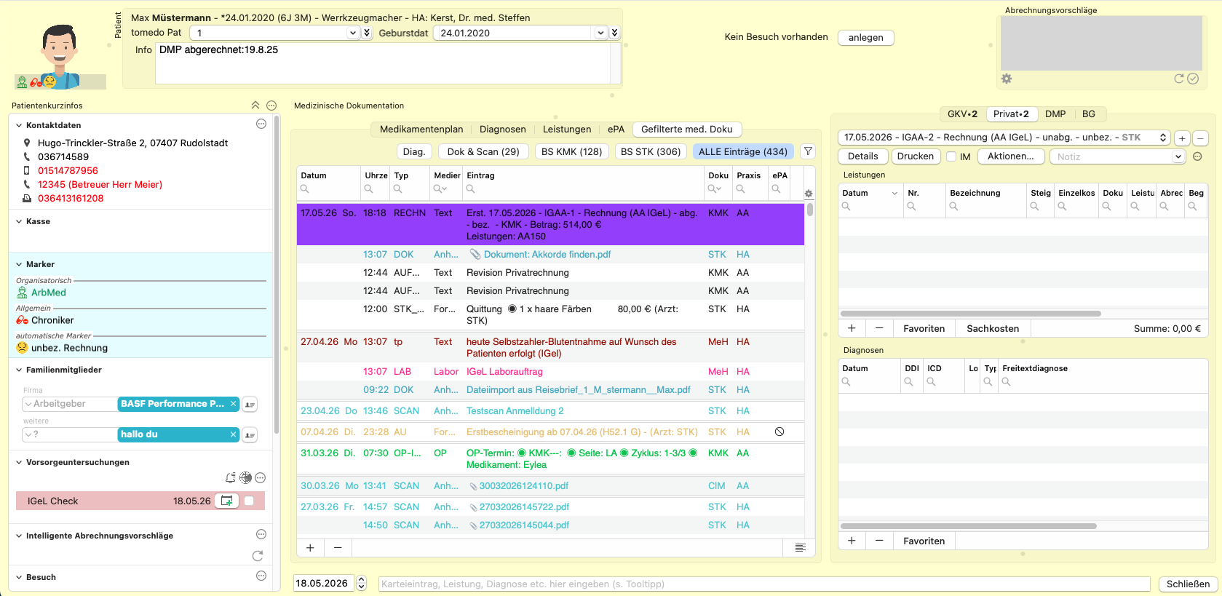Click the filter funnel icon beside ALLE Einträge

pyautogui.click(x=808, y=151)
